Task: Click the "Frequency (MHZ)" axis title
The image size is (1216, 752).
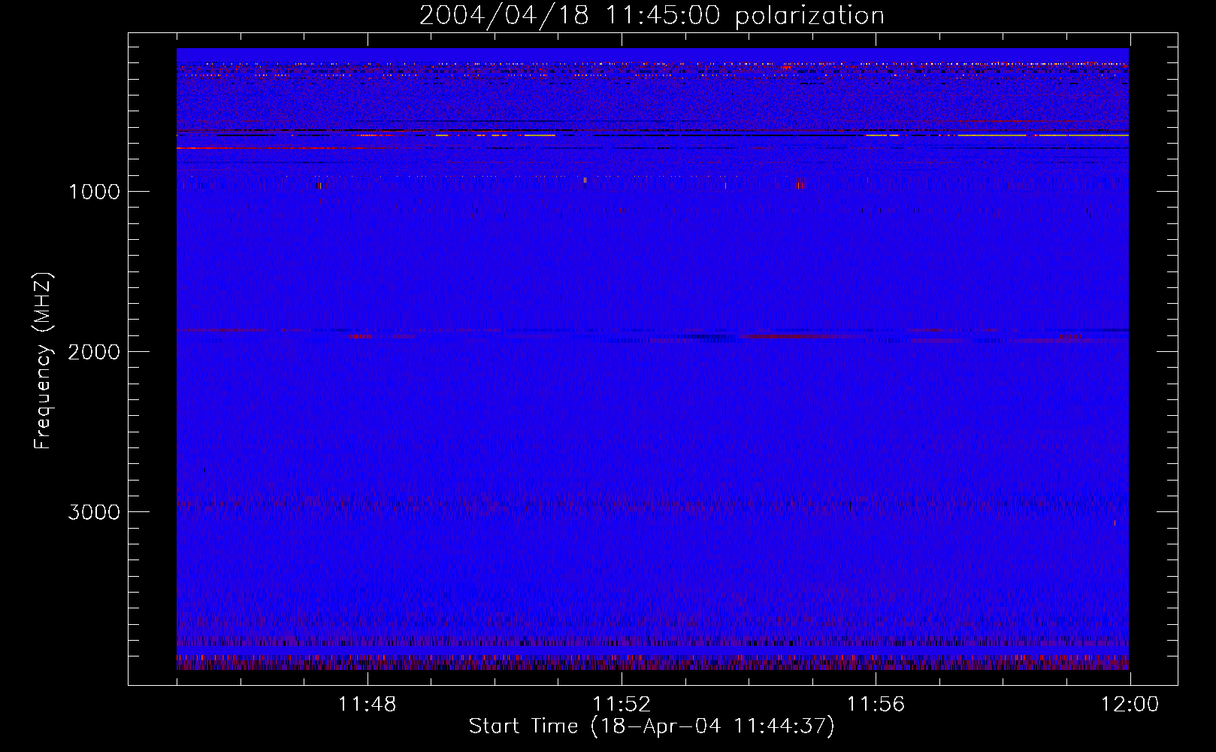Action: tap(43, 360)
